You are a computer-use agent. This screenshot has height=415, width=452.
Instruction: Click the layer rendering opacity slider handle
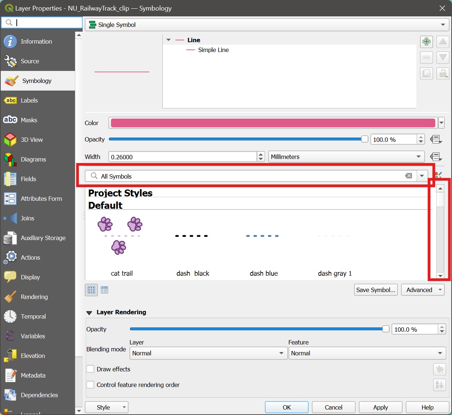(x=386, y=329)
